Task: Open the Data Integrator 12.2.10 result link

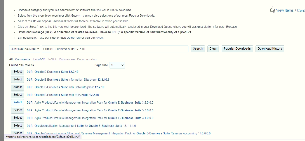Action: 65,87
